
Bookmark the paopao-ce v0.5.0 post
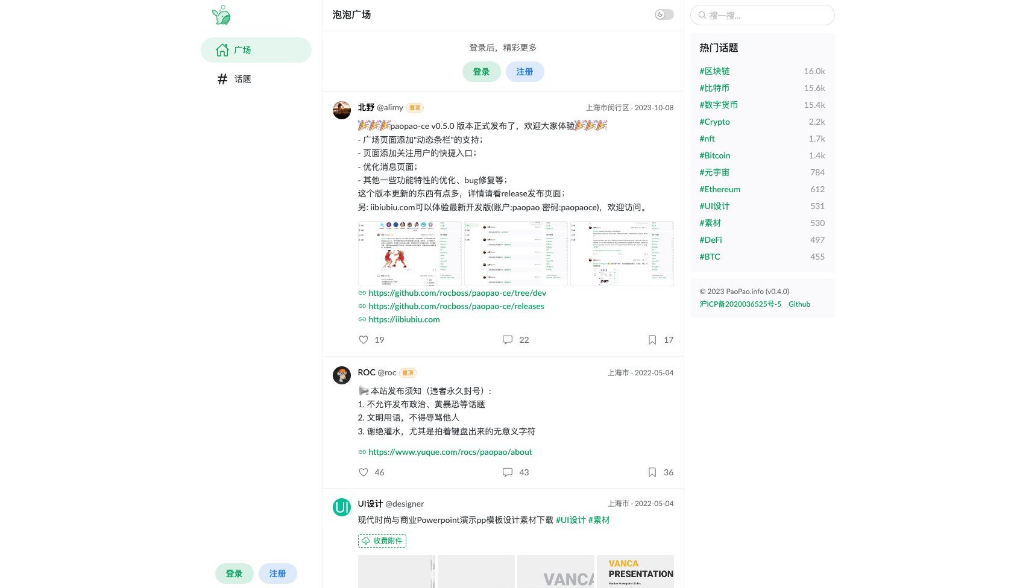(x=652, y=340)
